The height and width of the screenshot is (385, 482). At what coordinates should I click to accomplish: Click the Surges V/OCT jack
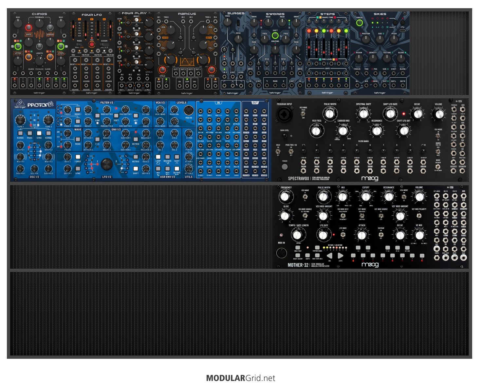coord(232,76)
